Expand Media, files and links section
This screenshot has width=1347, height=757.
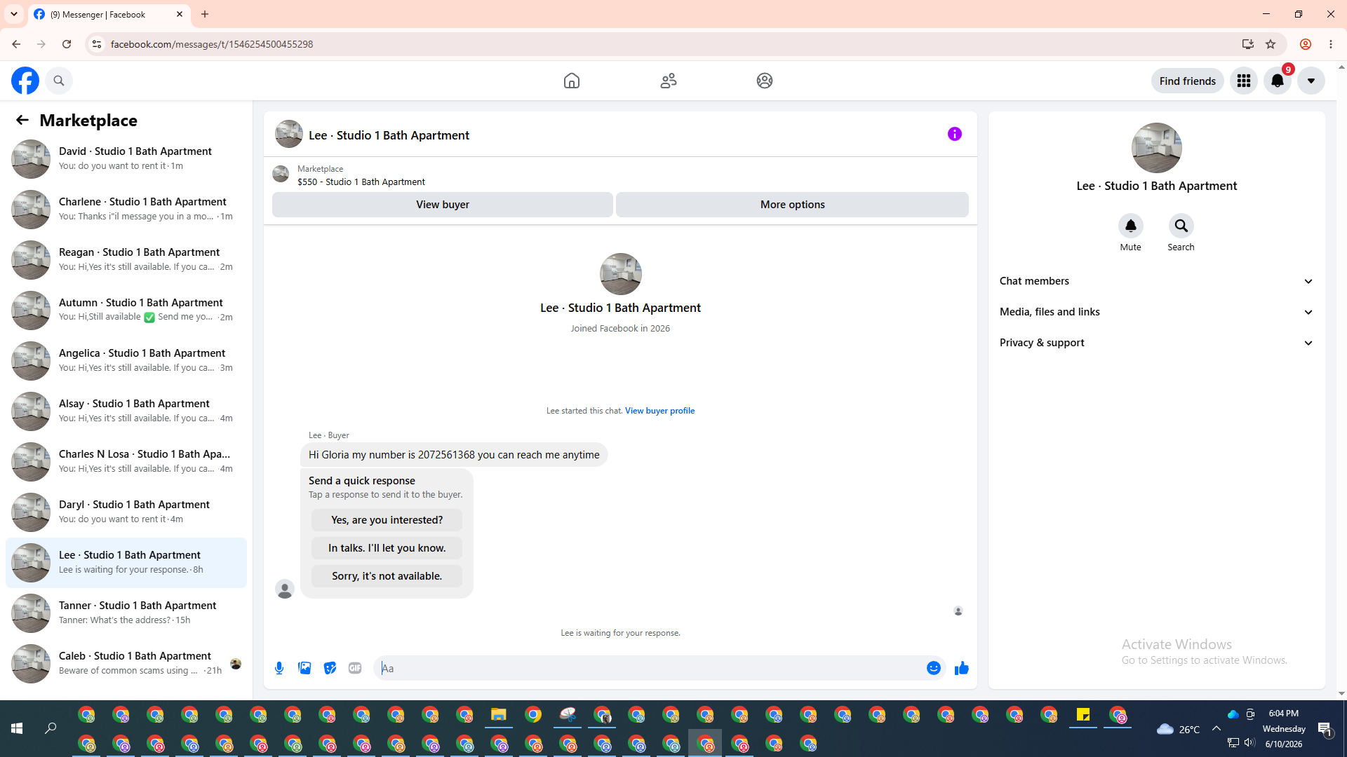1156,312
